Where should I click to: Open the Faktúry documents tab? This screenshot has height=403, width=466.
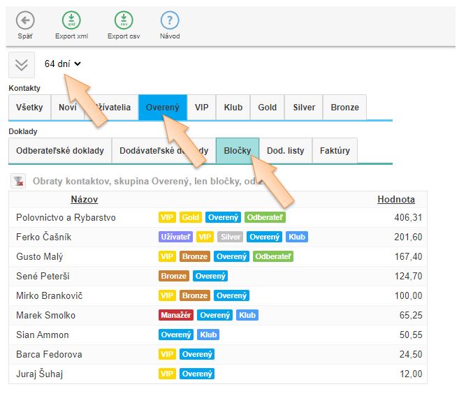[335, 151]
